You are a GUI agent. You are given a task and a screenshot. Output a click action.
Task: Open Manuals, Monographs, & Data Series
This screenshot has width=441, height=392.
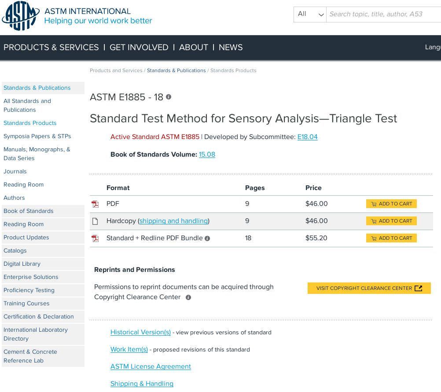(x=37, y=154)
